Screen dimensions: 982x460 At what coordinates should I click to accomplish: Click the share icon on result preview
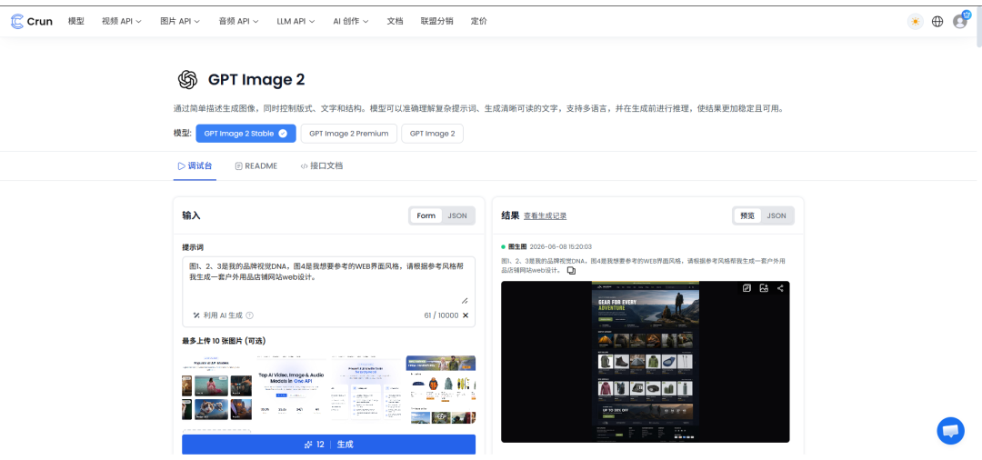(x=780, y=288)
